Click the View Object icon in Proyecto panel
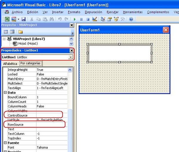Image resolution: width=179 pixels, height=152 pixels. click(12, 32)
